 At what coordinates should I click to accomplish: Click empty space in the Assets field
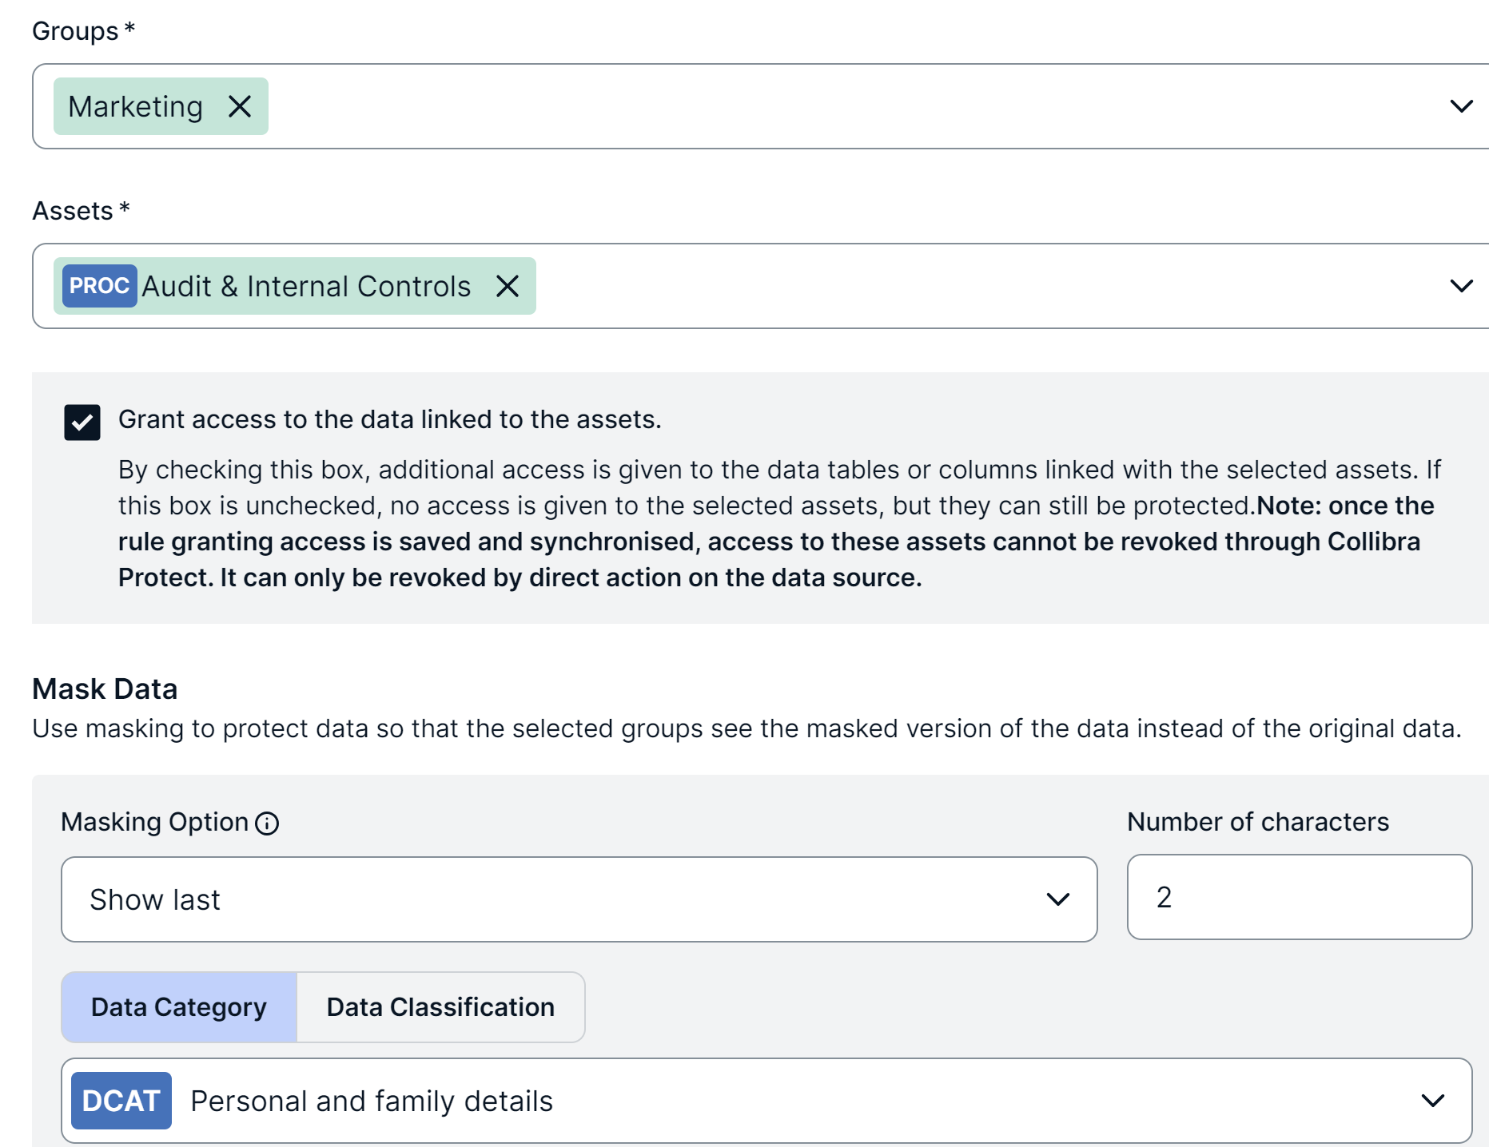[x=959, y=286]
